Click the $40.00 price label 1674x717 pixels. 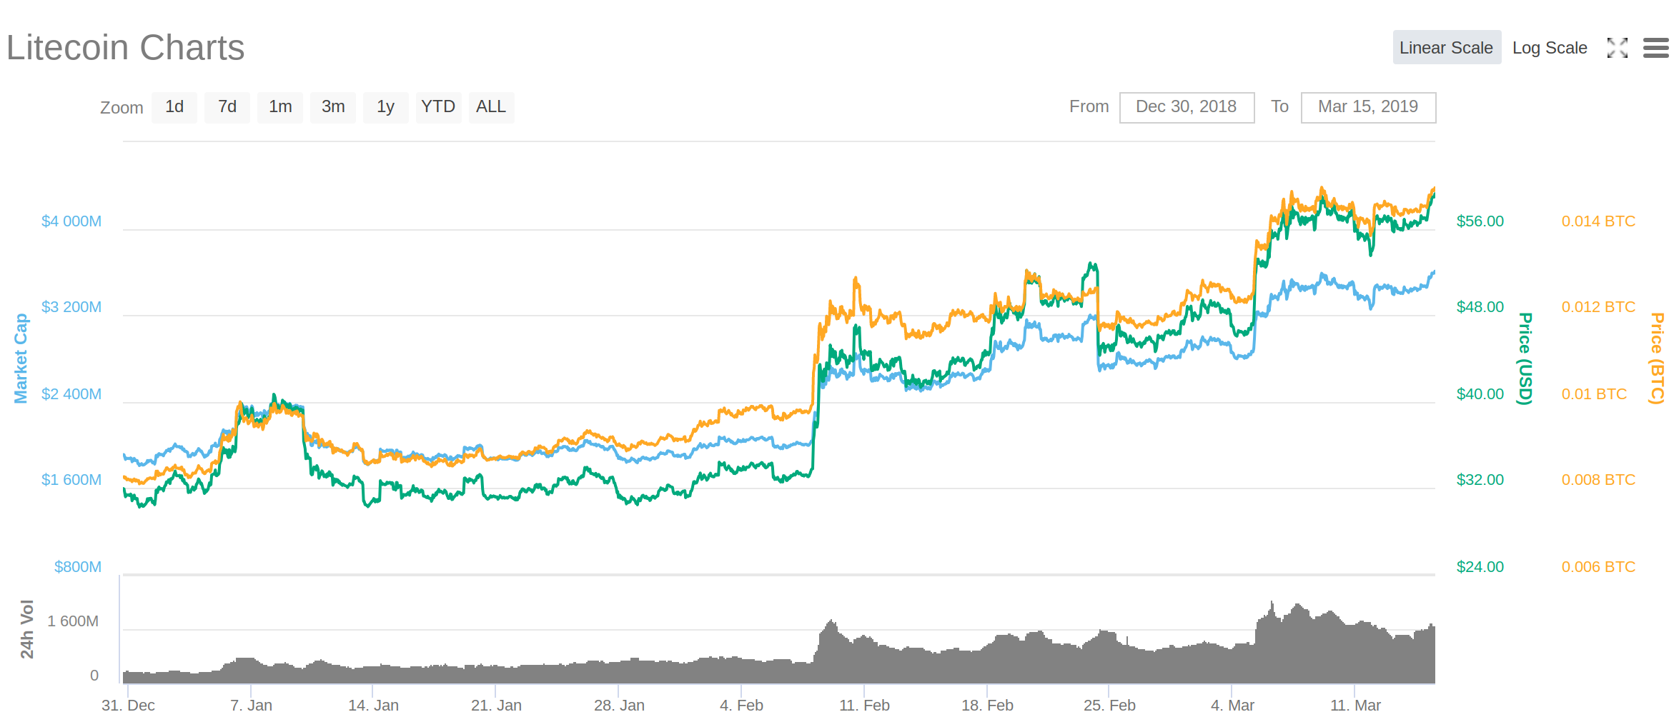tap(1480, 394)
